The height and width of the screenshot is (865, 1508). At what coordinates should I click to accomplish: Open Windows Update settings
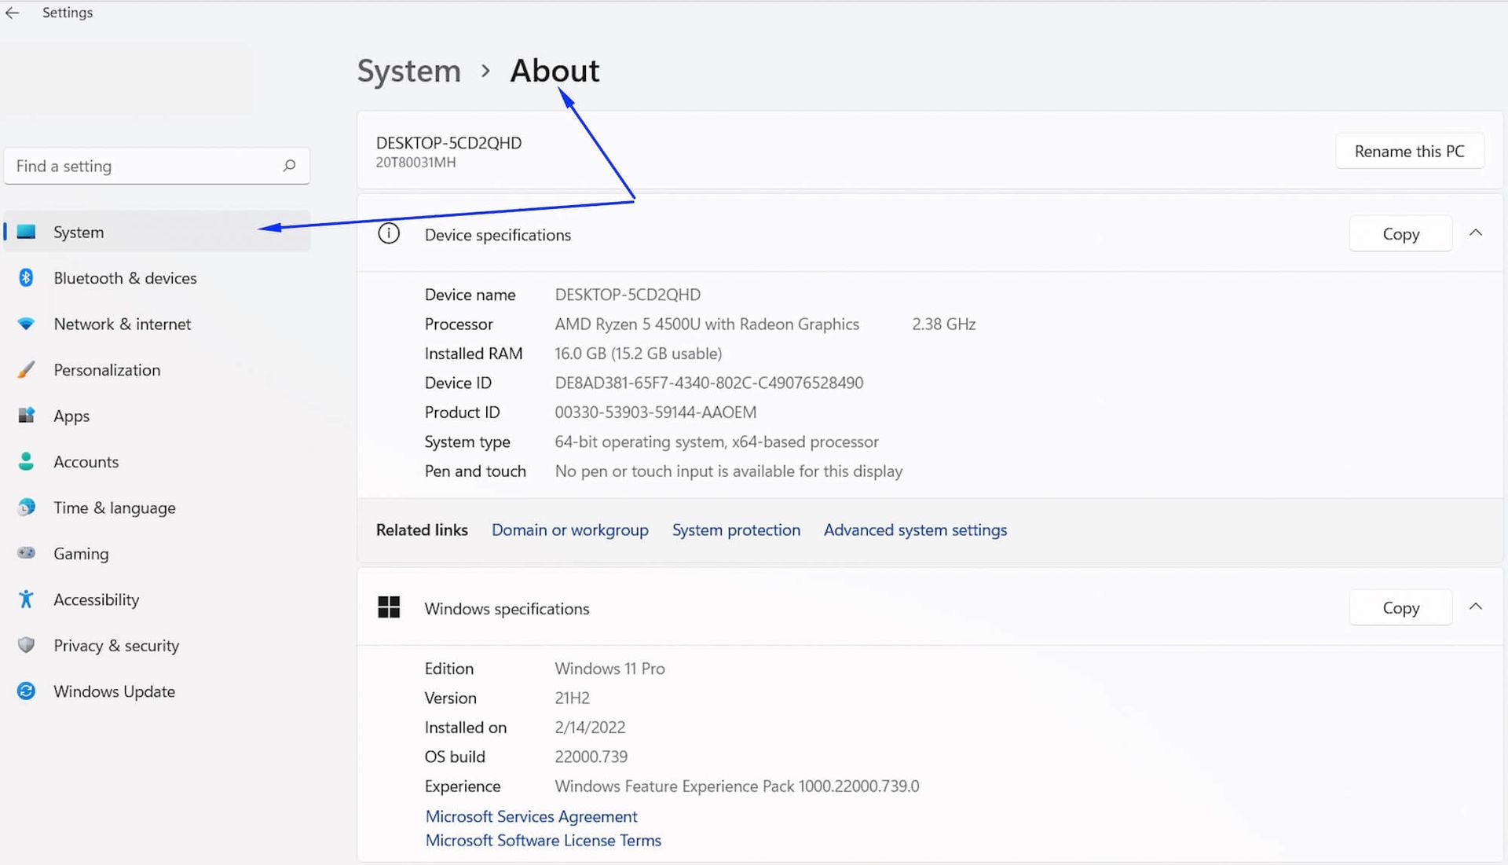point(157,691)
